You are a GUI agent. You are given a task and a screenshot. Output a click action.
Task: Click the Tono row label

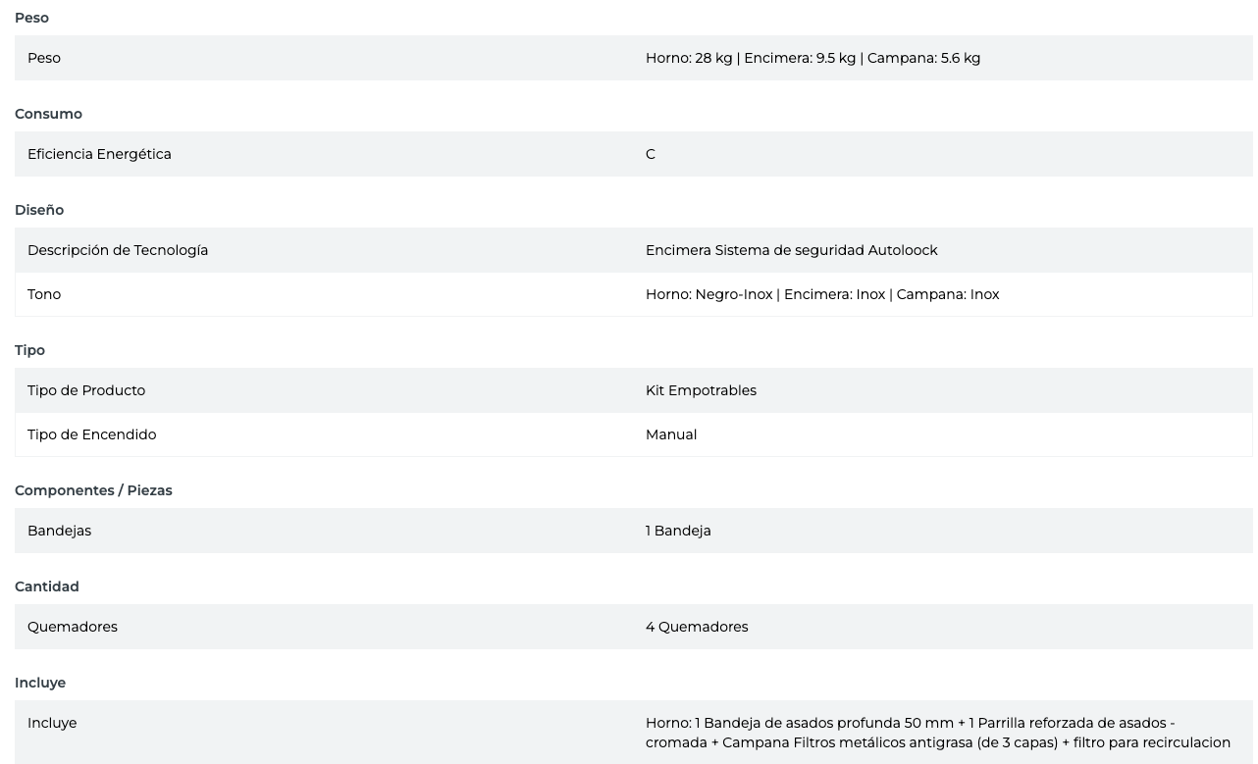44,294
